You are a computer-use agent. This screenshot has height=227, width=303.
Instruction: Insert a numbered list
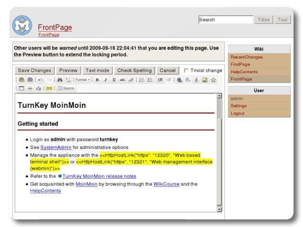(x=142, y=80)
